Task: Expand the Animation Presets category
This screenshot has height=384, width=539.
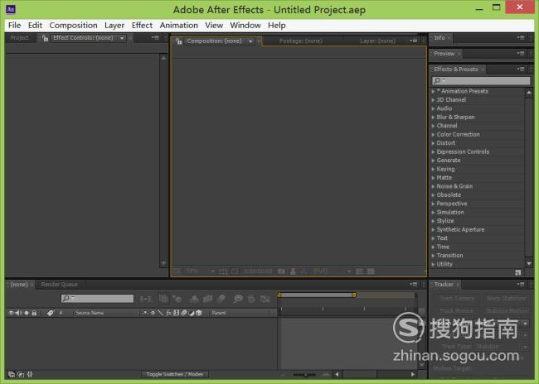Action: coord(433,91)
